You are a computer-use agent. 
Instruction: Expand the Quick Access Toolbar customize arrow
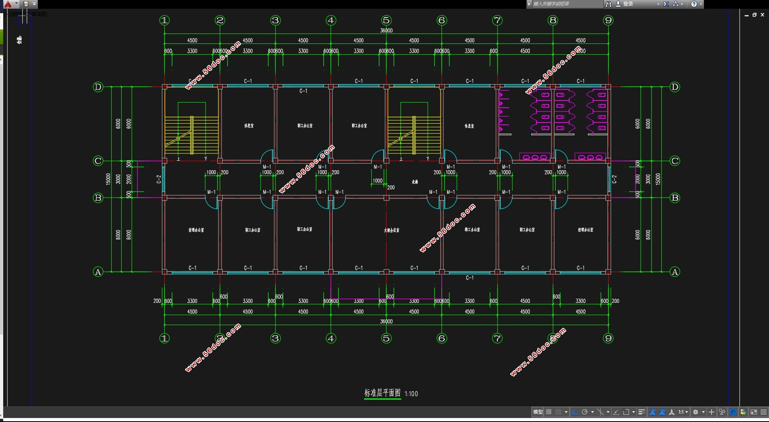pos(35,4)
